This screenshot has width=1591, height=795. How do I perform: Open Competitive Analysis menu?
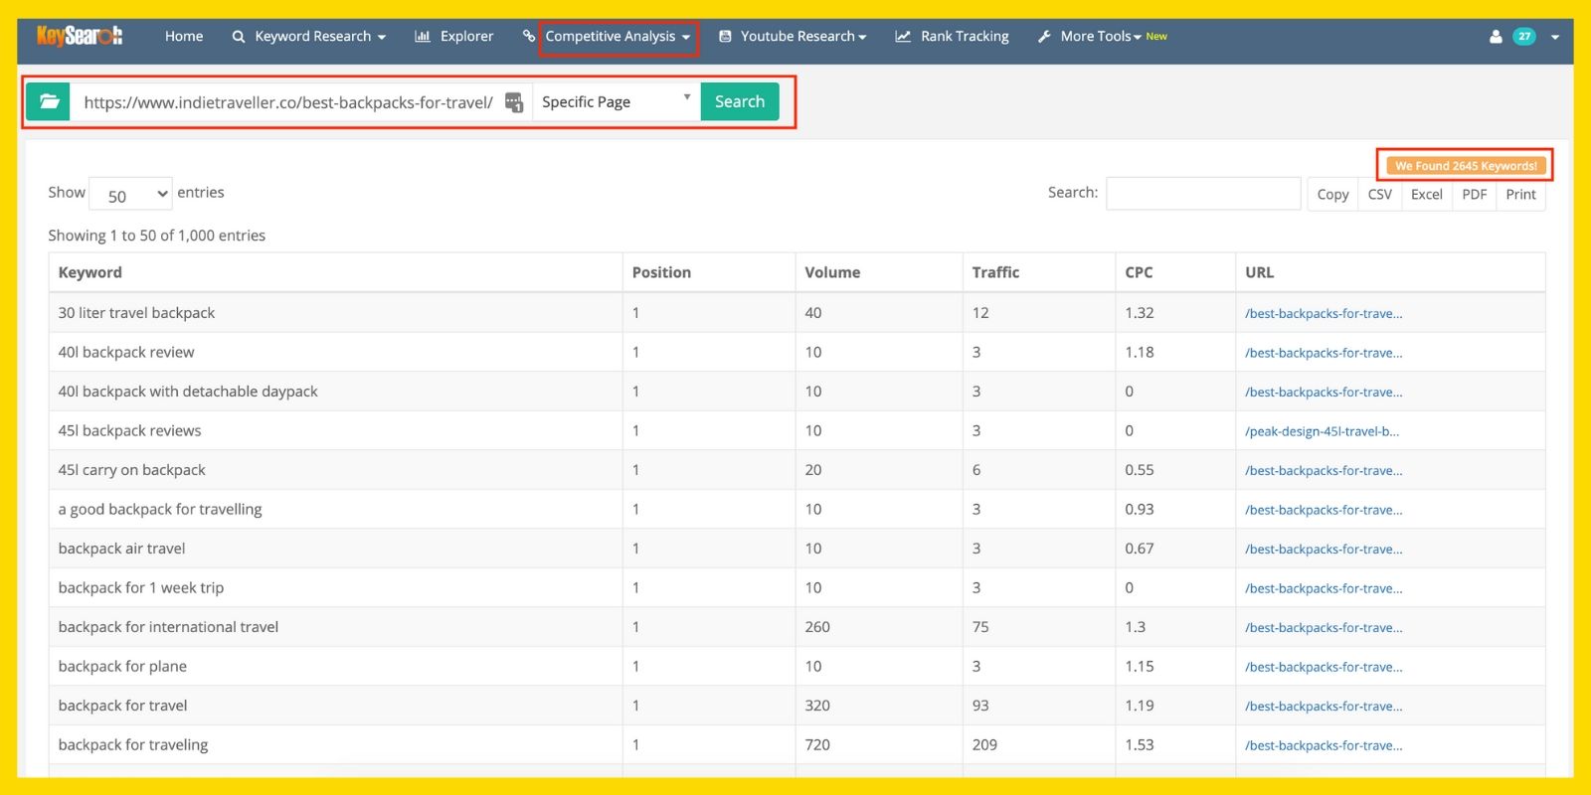(x=618, y=37)
